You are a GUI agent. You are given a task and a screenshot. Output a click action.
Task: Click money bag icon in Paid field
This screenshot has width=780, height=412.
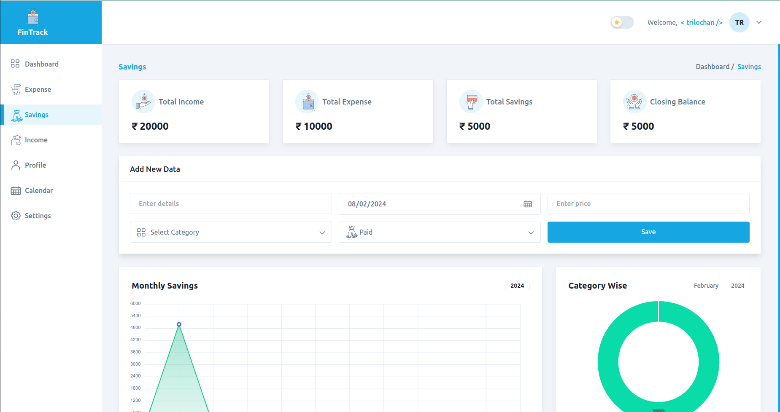351,232
